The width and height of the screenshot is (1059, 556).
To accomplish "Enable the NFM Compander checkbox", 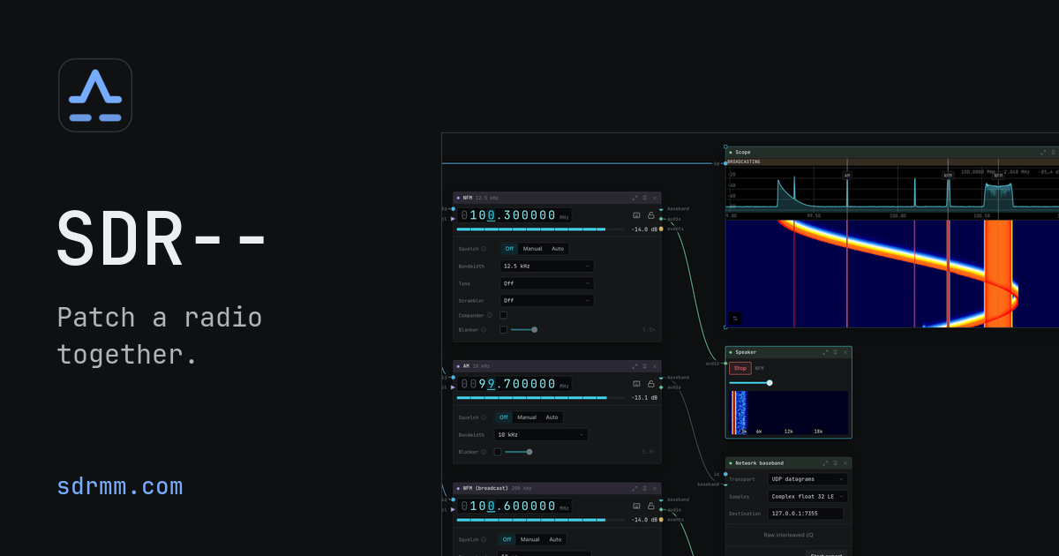I will [503, 315].
